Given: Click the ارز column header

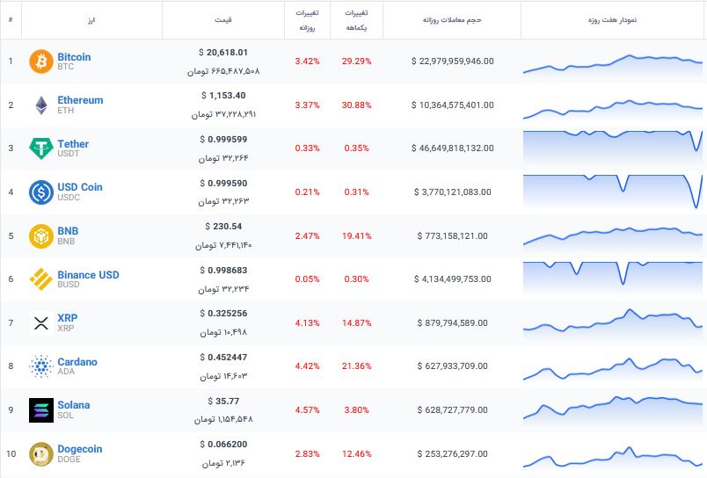Looking at the screenshot, I should (x=91, y=20).
